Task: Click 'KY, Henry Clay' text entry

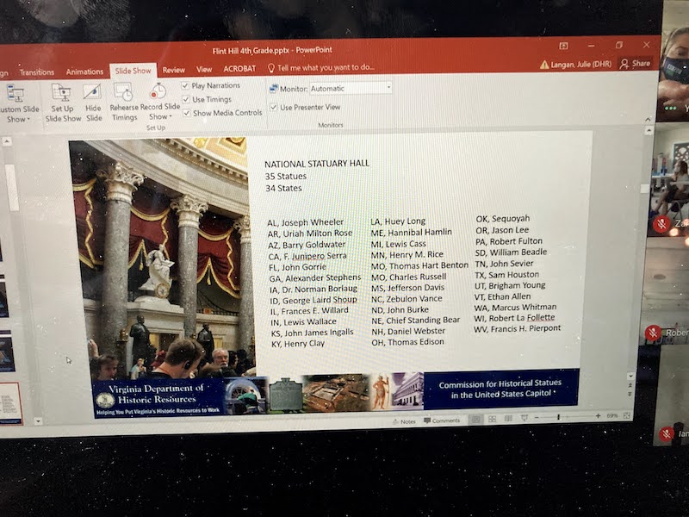Action: (x=298, y=343)
